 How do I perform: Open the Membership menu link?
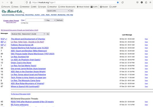coord(61,15)
